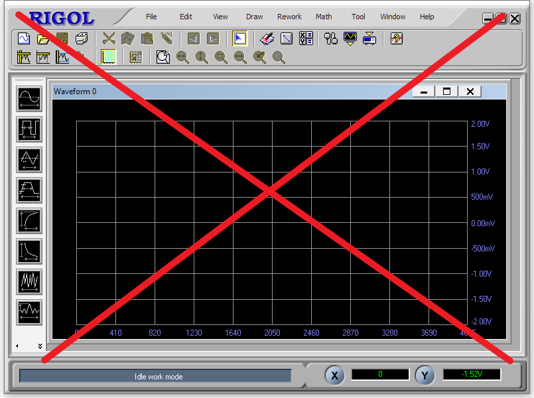Toggle the arrow pointer selection mode
Image resolution: width=534 pixels, height=398 pixels.
tap(239, 38)
